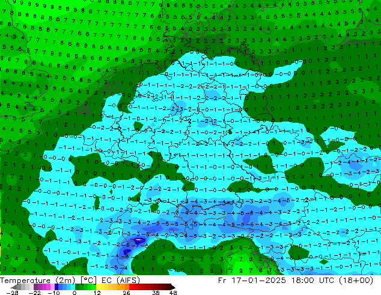This screenshot has height=295, width=381.
Task: Click the dark-brown right arrow of color bar
Action: [173, 287]
